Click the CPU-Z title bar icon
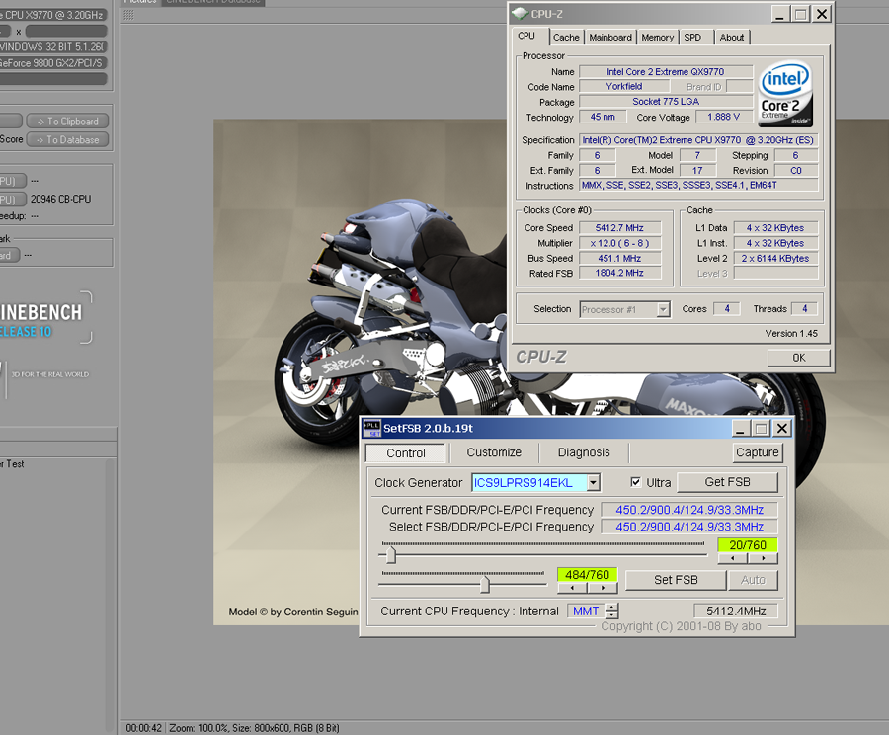The width and height of the screenshot is (889, 735). click(x=520, y=14)
